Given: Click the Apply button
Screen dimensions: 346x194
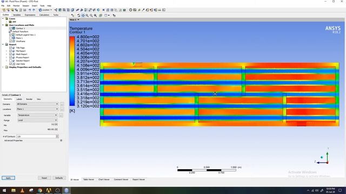Looking at the screenshot, I should (x=9, y=178).
